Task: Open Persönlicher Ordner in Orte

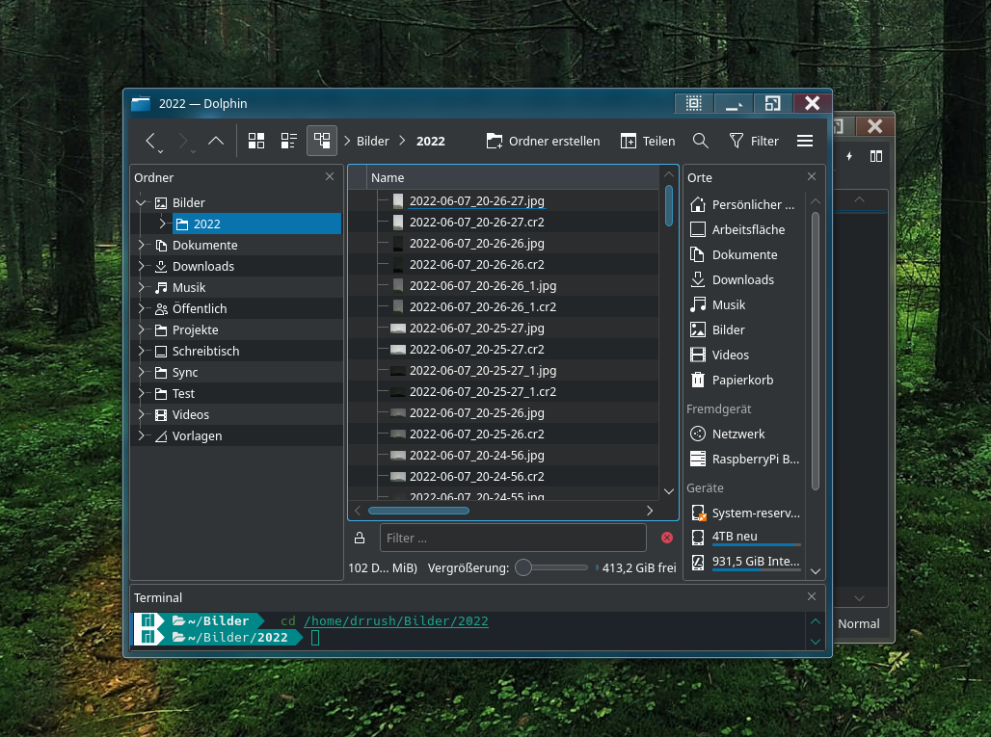Action: tap(743, 204)
